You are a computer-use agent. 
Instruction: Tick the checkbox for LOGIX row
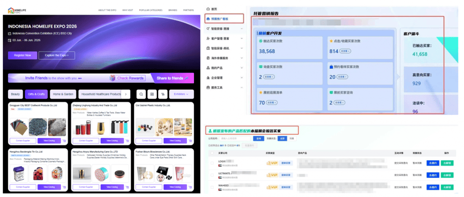tap(212, 163)
